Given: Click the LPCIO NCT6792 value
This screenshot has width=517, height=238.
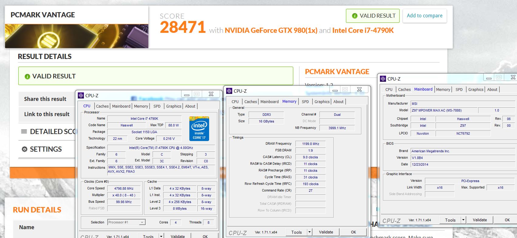Looking at the screenshot, I should (x=463, y=133).
